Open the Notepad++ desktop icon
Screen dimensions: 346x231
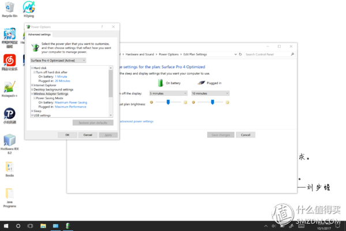click(x=9, y=89)
